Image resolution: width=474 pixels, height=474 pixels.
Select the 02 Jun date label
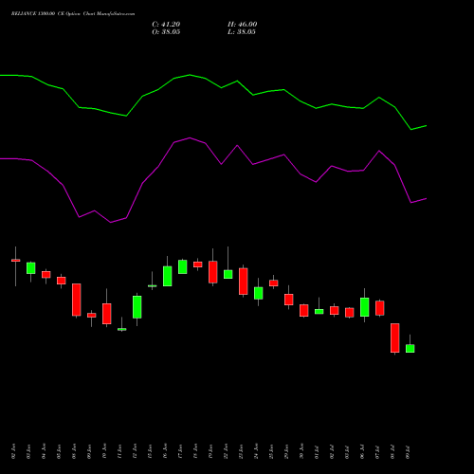[13, 451]
